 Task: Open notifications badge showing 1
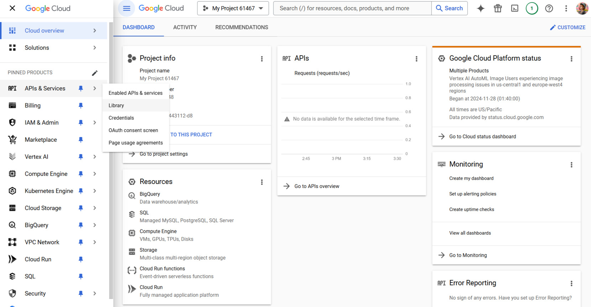click(532, 8)
